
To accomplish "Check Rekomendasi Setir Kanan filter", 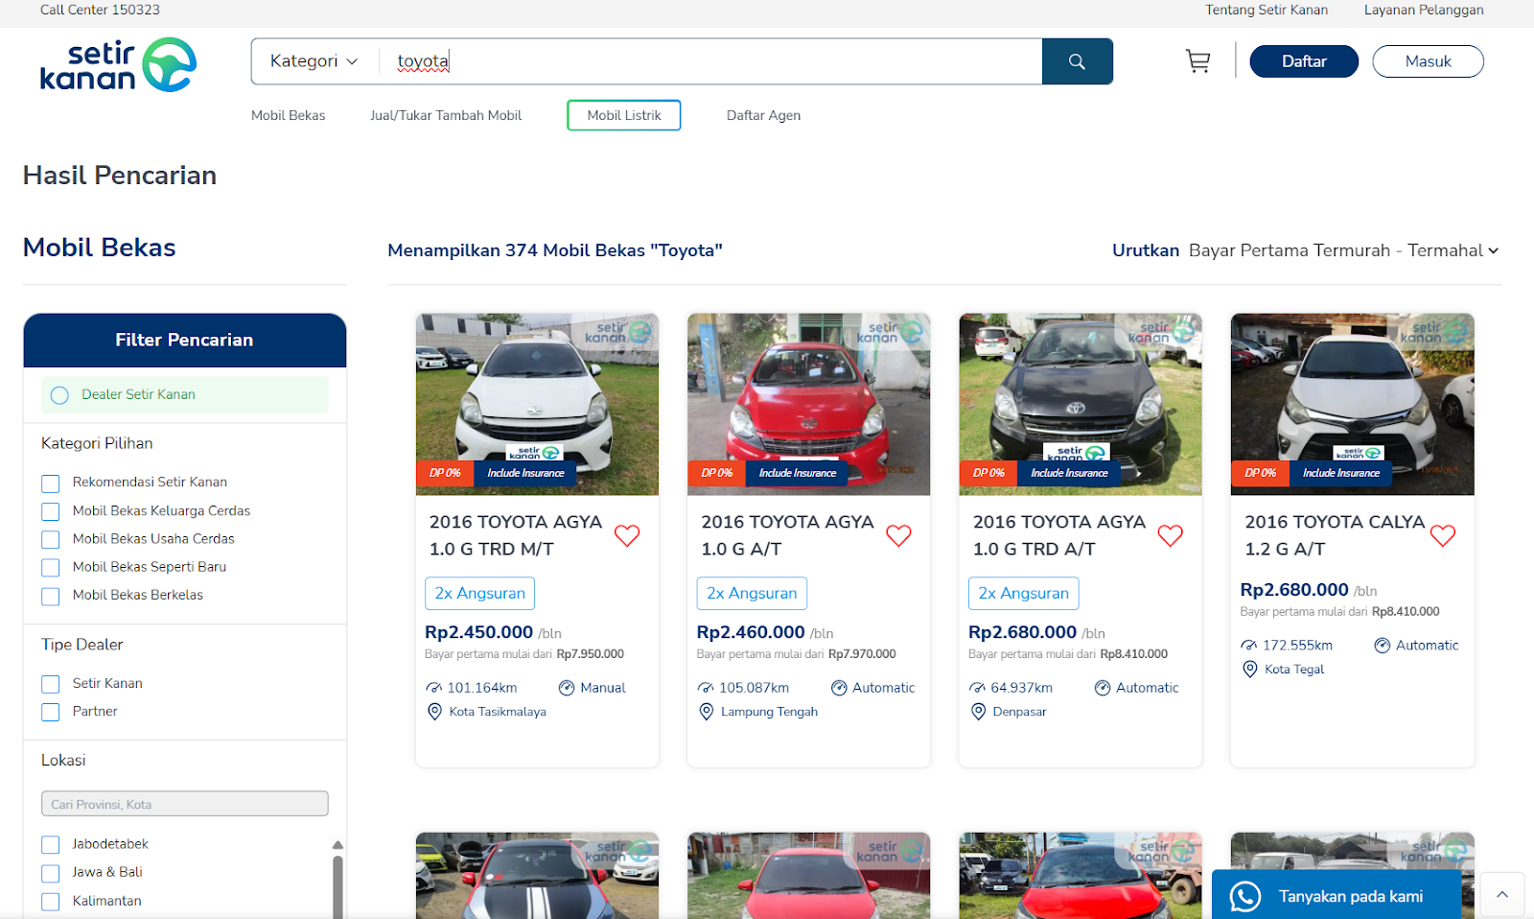I will [51, 483].
